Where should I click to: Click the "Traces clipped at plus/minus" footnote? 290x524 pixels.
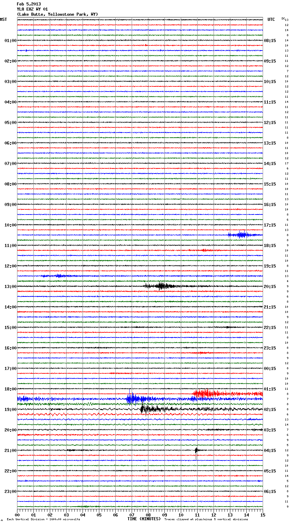(x=206, y=519)
